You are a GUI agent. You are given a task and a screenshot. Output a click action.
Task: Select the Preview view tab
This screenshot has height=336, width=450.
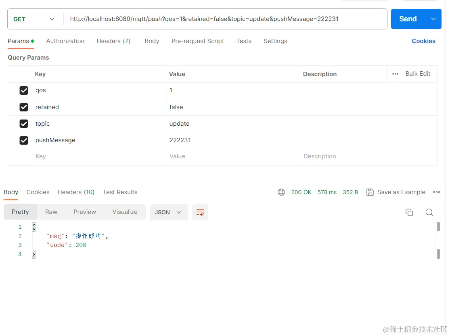click(85, 212)
